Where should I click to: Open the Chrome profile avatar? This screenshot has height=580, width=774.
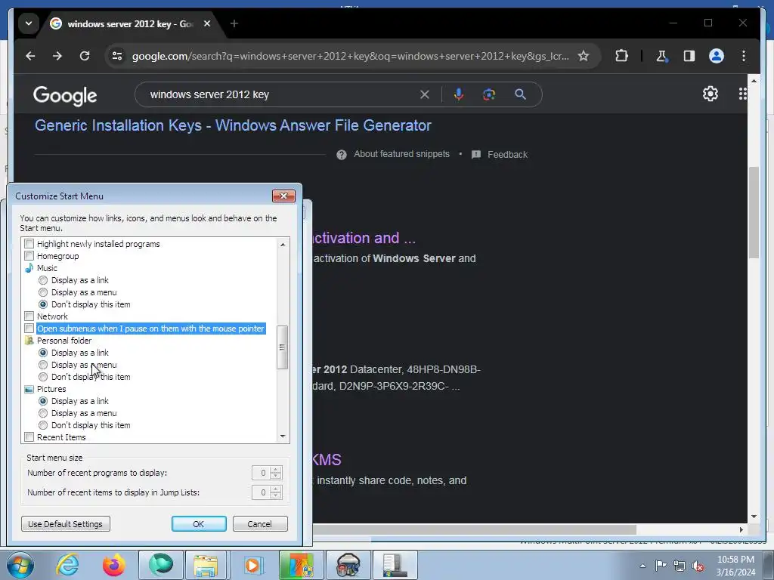point(717,56)
